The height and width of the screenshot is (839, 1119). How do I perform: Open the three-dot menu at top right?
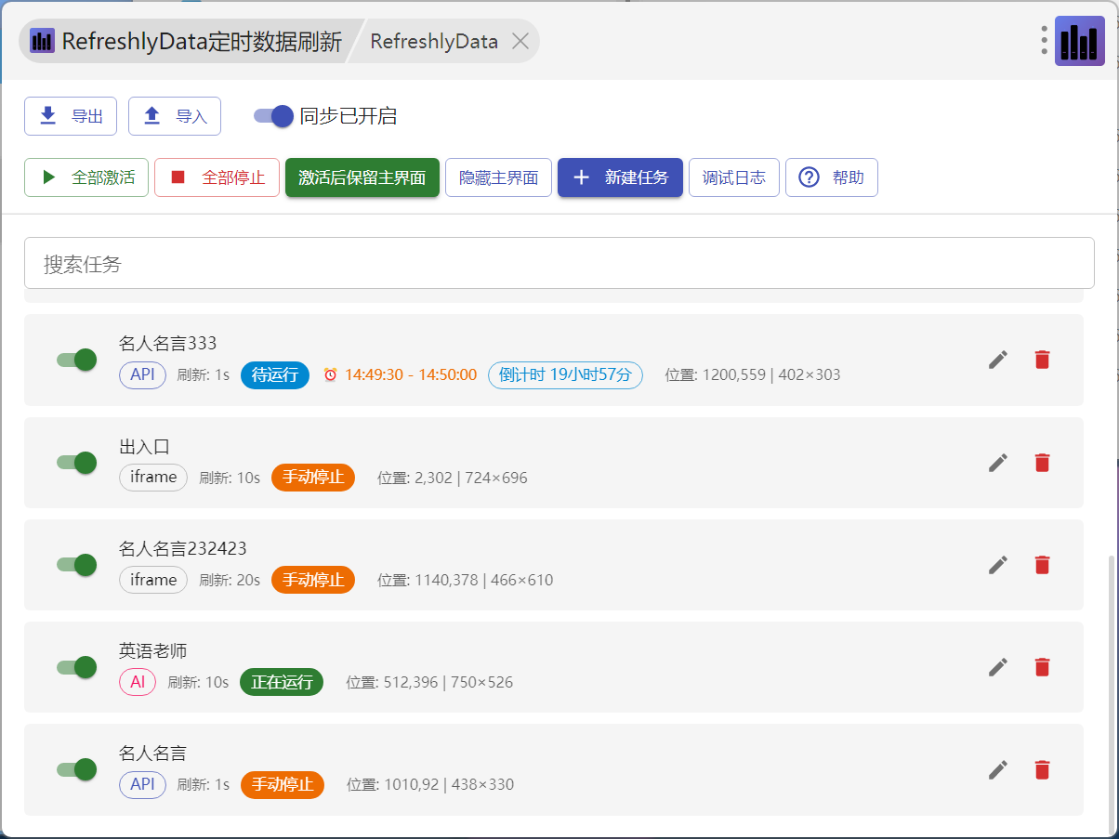point(1045,40)
